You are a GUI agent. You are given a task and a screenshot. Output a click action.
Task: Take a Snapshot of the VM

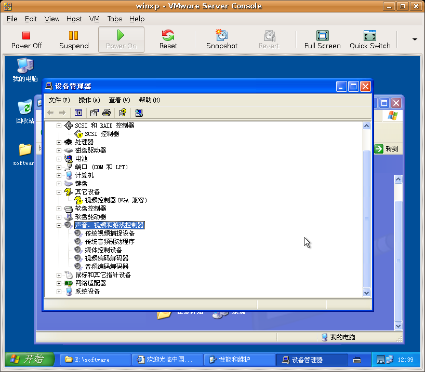222,39
